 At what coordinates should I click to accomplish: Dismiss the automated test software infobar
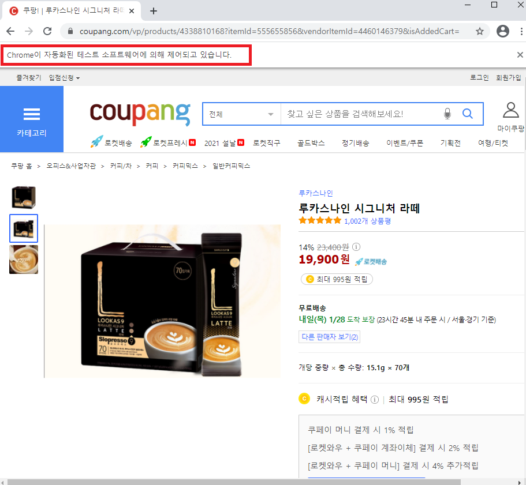click(x=520, y=55)
